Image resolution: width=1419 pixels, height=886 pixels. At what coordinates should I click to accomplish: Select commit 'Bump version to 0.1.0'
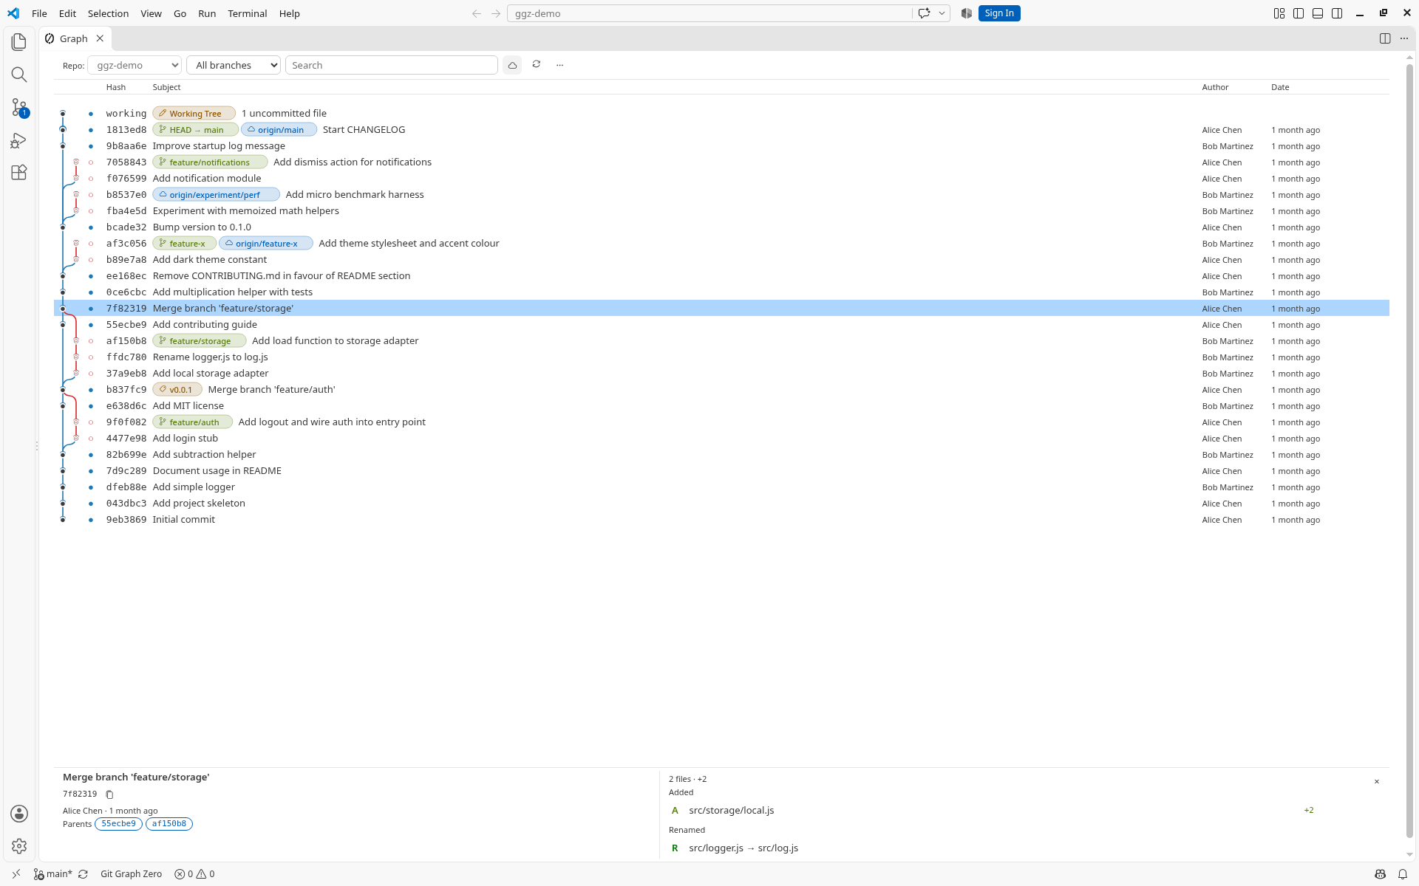(x=721, y=227)
